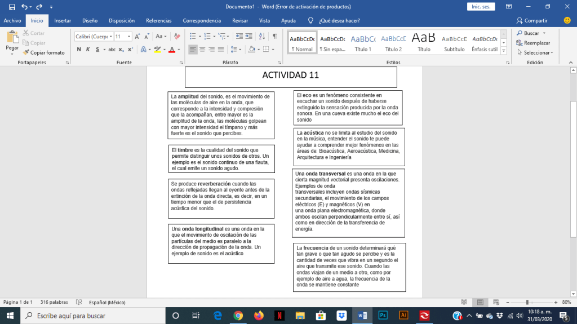The height and width of the screenshot is (324, 577).
Task: Apply superscript formatting
Action: coord(130,50)
